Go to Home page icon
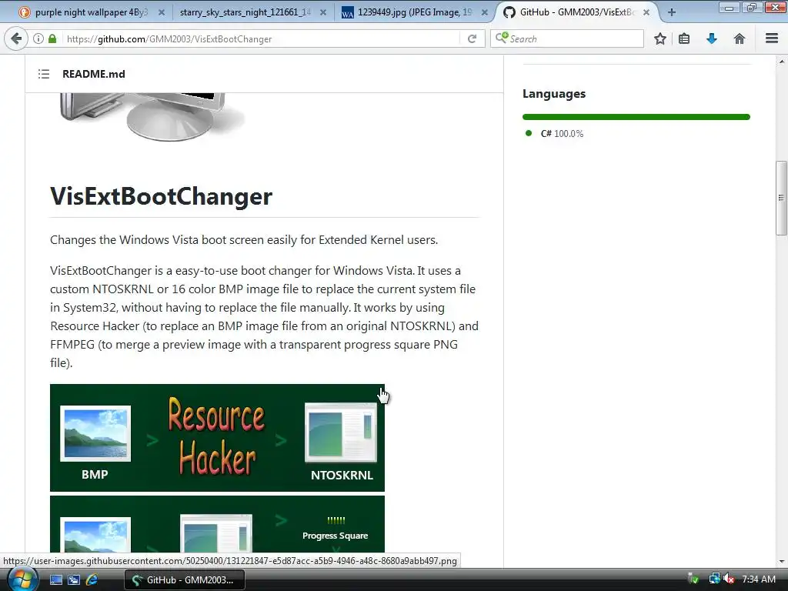 pos(740,38)
